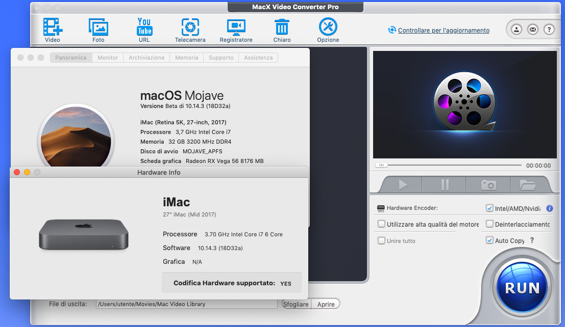
Task: Open the YouTube URL downloader
Action: coord(144,30)
